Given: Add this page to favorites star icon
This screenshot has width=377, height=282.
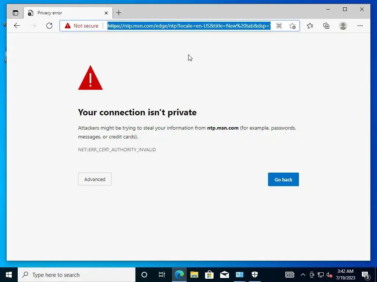Looking at the screenshot, I should 292,26.
